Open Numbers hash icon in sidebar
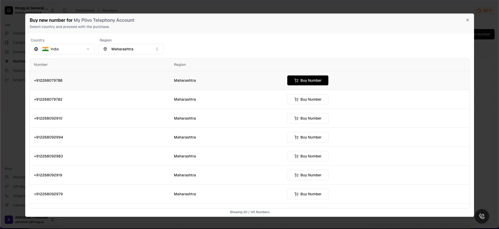This screenshot has width=499, height=229. pos(7,61)
